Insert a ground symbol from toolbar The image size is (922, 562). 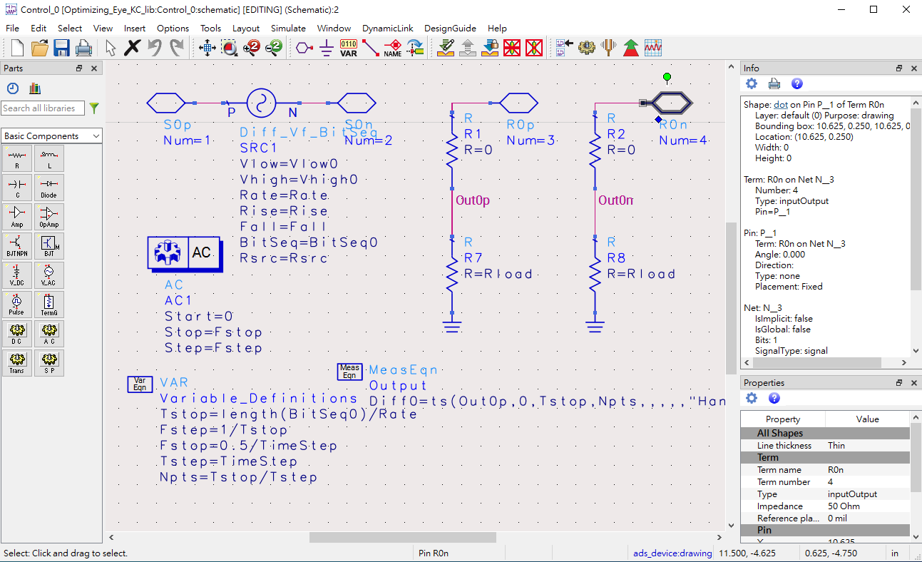pyautogui.click(x=327, y=48)
